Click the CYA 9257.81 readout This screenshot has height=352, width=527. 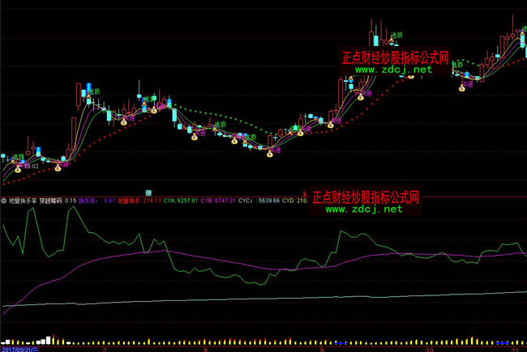click(182, 200)
